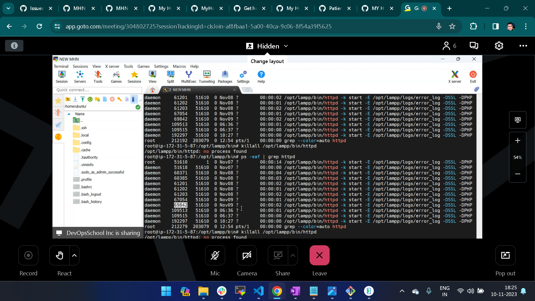The width and height of the screenshot is (535, 301).
Task: Click the .ssh folder in file browser
Action: (80, 128)
